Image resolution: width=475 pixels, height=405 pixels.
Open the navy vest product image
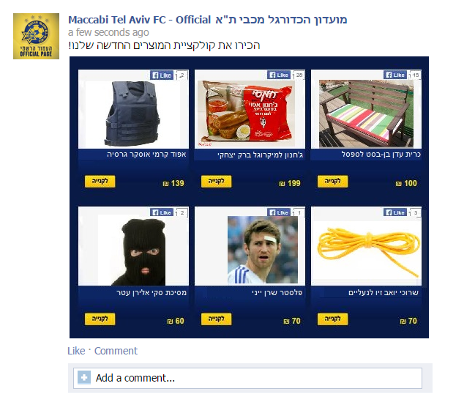point(132,114)
